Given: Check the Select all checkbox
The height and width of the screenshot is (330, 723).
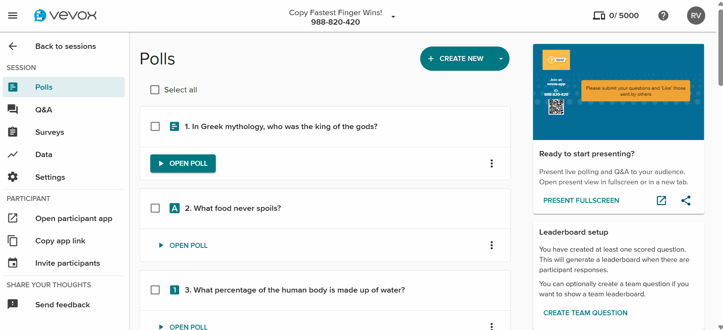Looking at the screenshot, I should [155, 90].
